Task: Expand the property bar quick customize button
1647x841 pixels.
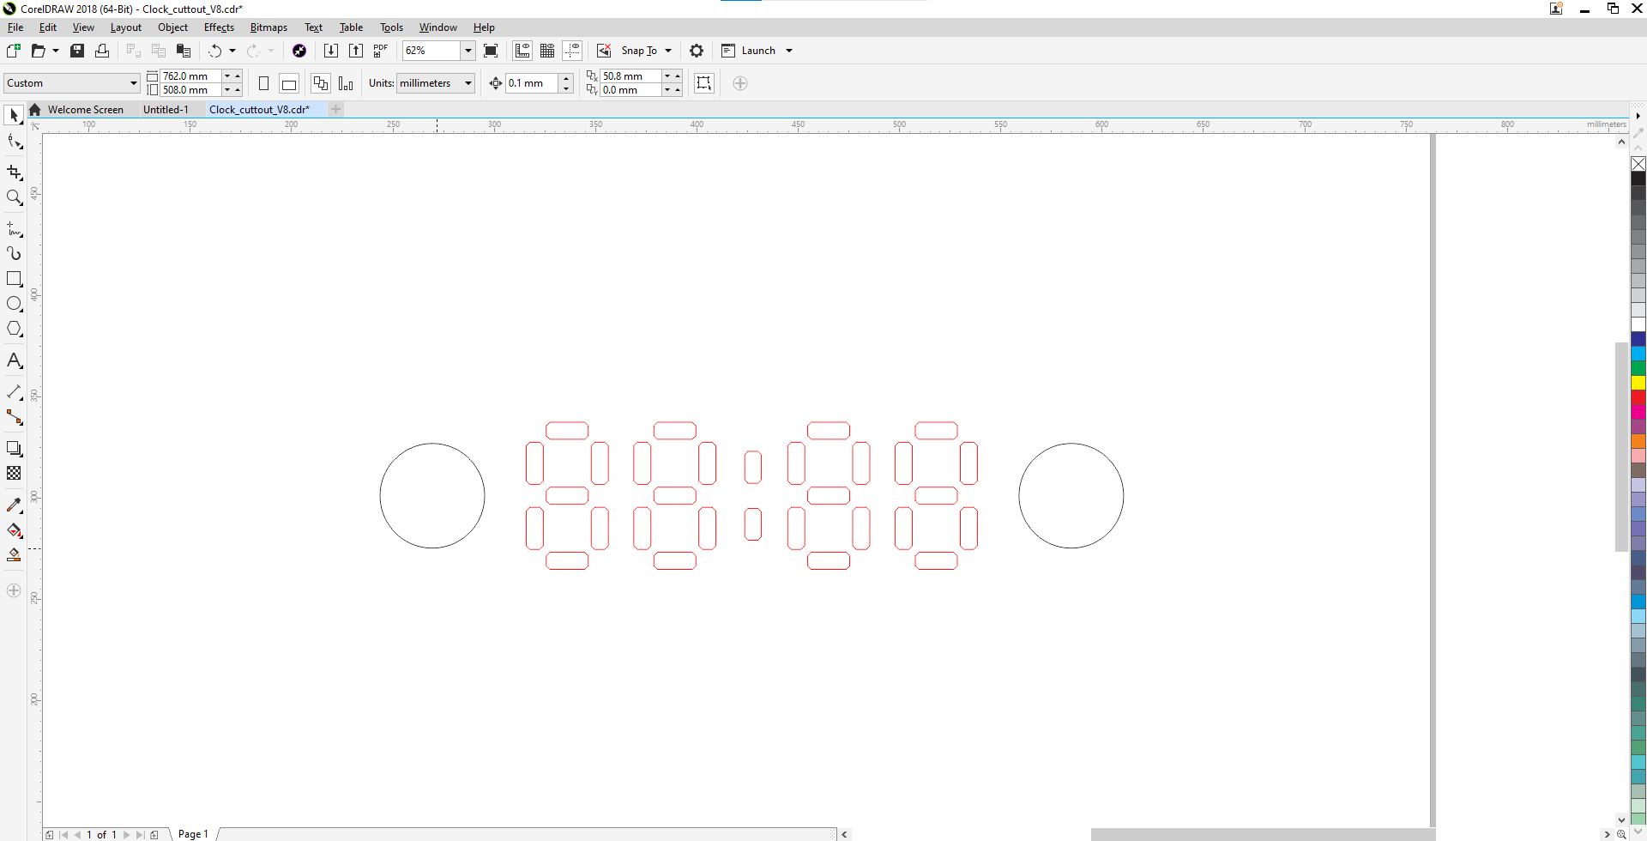Action: click(x=740, y=83)
